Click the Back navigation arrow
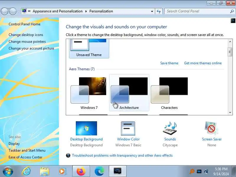This screenshot has width=236, height=177. [4, 11]
